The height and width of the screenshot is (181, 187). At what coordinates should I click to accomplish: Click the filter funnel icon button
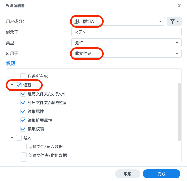pos(174,21)
